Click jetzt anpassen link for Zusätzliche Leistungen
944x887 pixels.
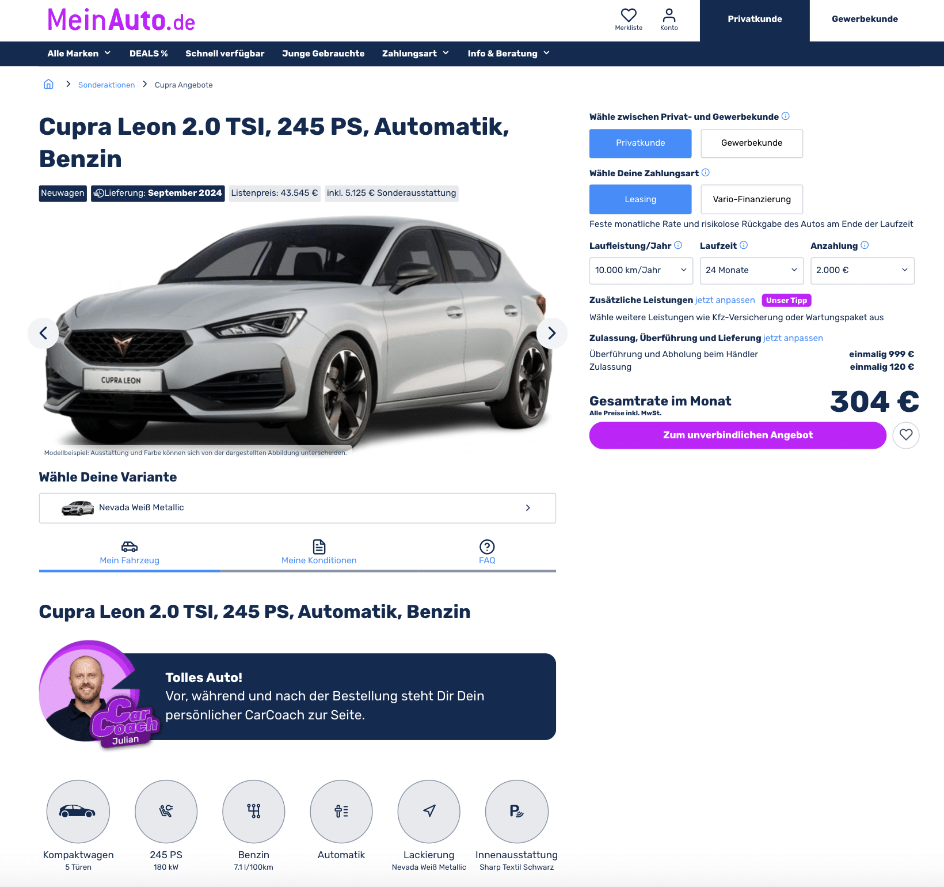tap(725, 300)
